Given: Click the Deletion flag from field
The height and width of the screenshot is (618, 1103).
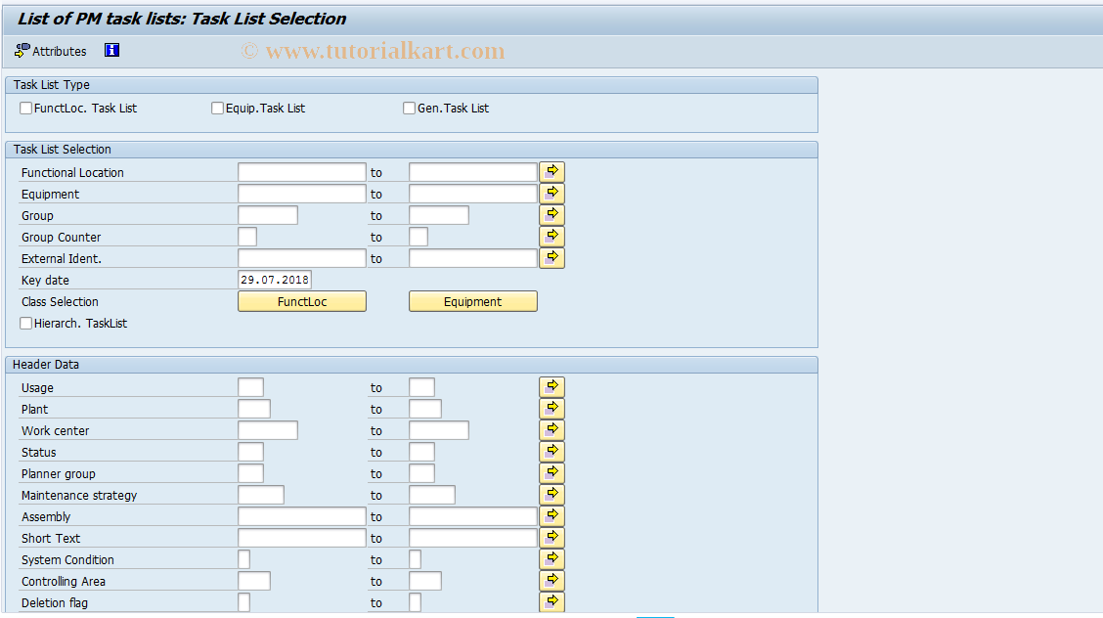Looking at the screenshot, I should click(x=243, y=602).
